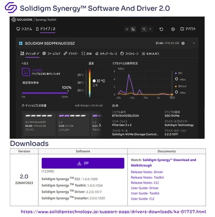Open the S.M.A.R.T. tab

(151, 54)
